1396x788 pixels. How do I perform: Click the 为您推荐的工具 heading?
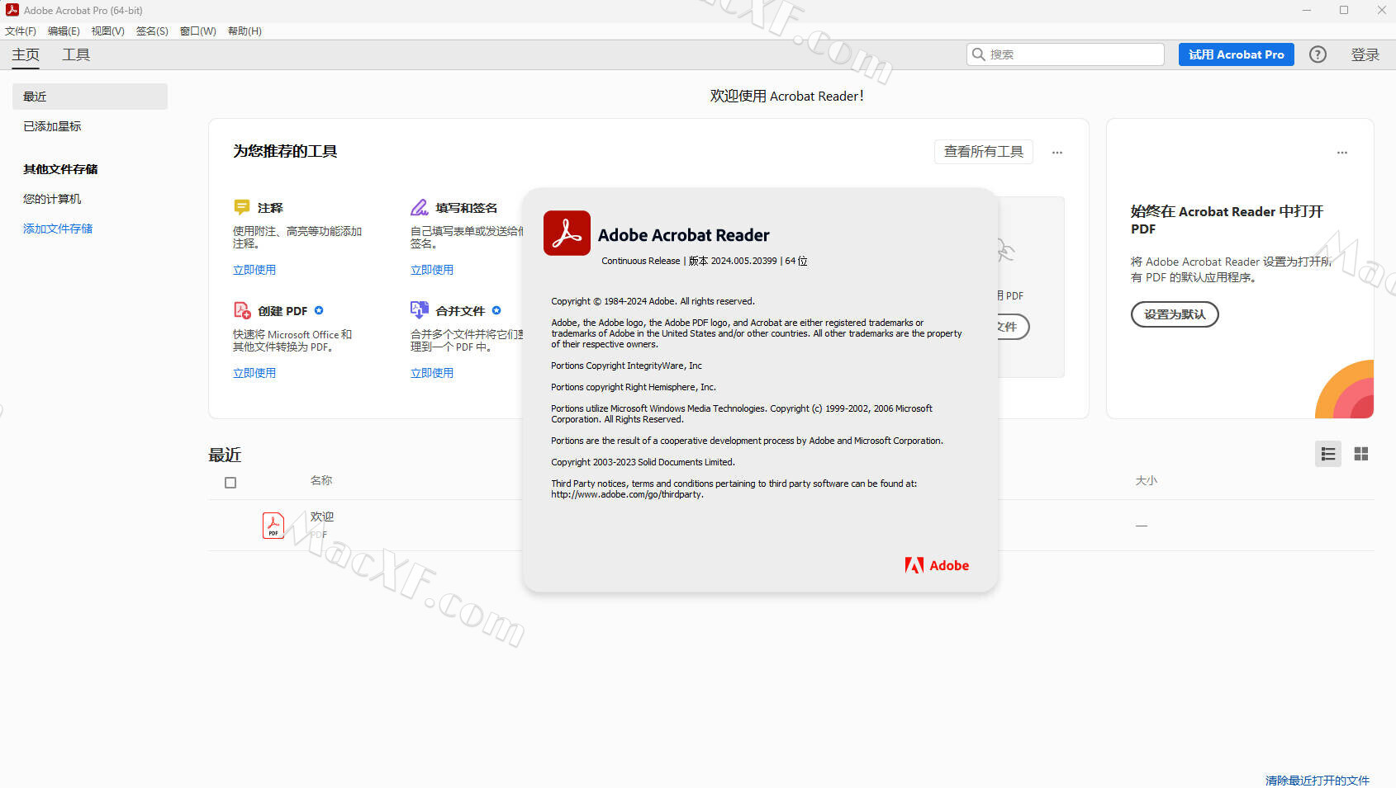(x=285, y=151)
